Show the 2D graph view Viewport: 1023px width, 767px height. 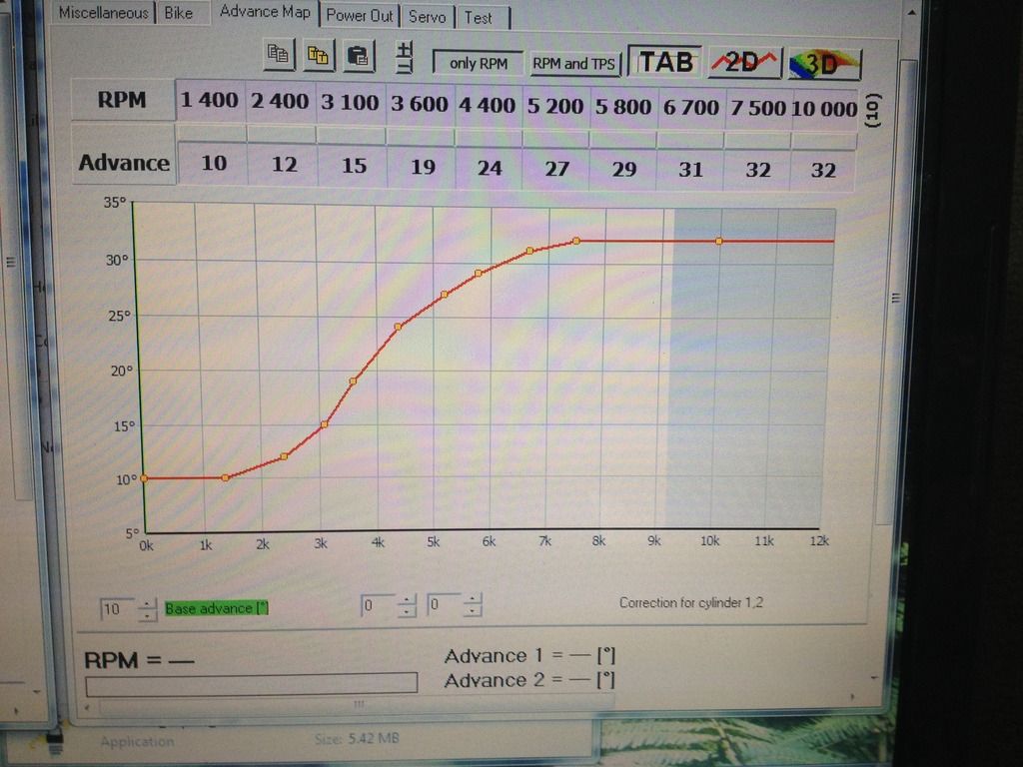pos(744,63)
